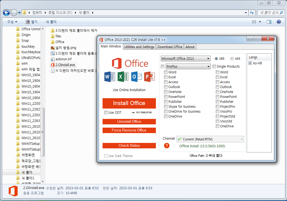Click nav pane scroll down arrow

(x=43, y=182)
